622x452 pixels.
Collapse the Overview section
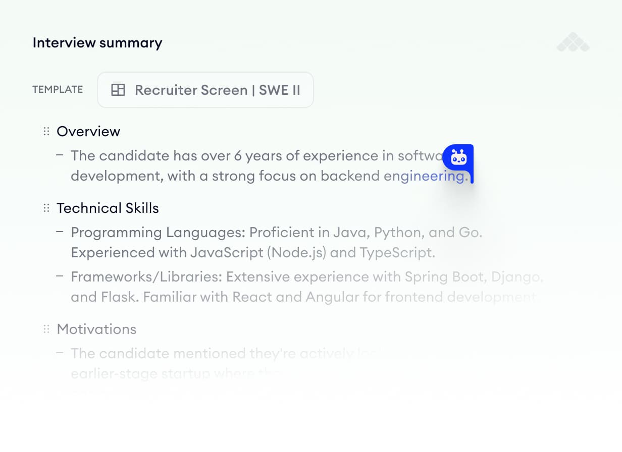(88, 131)
